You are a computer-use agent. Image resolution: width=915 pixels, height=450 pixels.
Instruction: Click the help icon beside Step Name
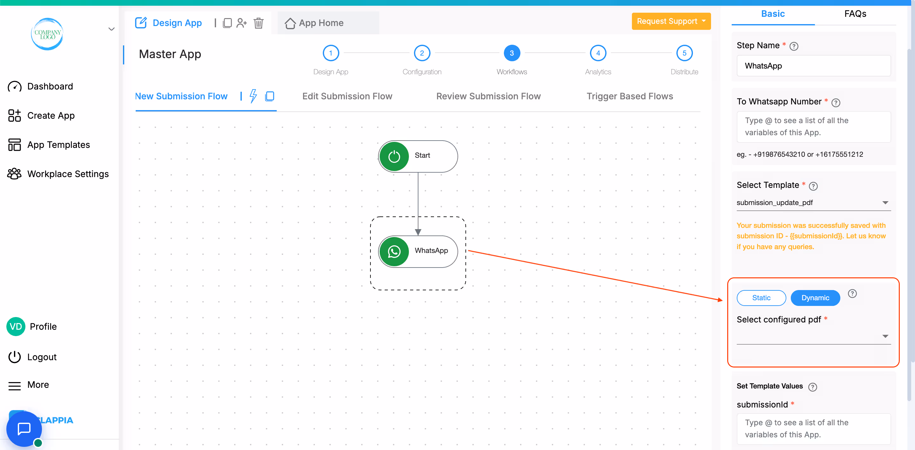(794, 46)
